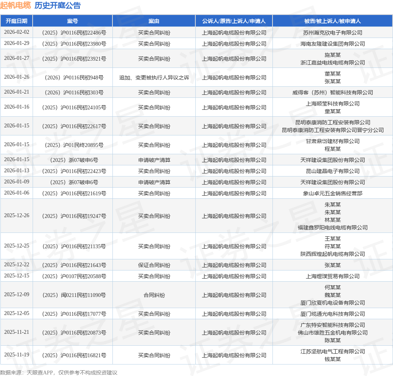Screen dimensions: 393x376
Task: Click the 案号 column header
Action: [73, 21]
